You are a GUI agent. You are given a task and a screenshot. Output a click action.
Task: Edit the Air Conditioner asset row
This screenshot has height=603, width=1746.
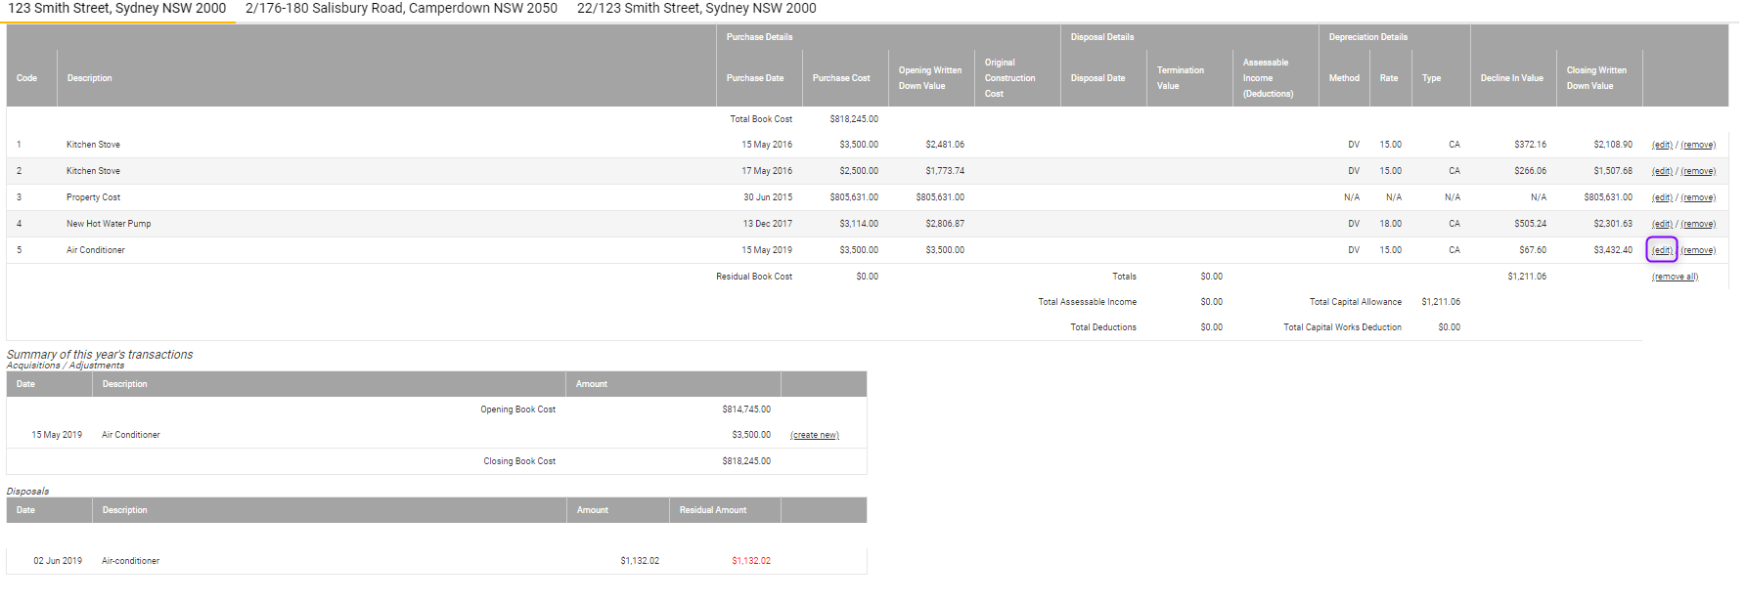(x=1662, y=250)
